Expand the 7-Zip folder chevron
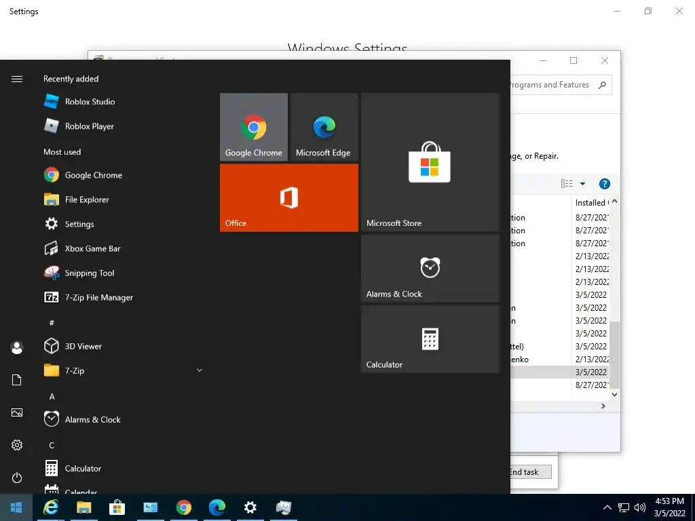Image resolution: width=695 pixels, height=521 pixels. (x=200, y=370)
